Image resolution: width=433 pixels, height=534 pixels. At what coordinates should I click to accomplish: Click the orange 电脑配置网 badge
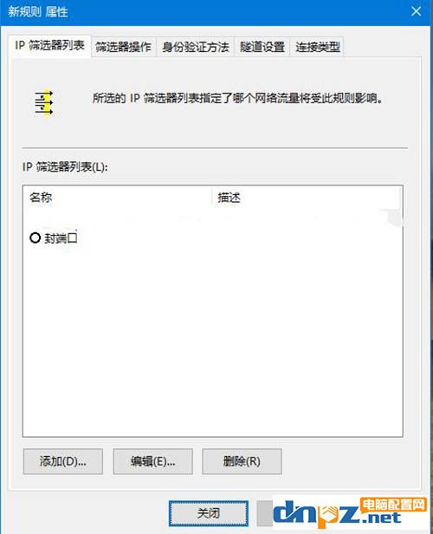393,505
